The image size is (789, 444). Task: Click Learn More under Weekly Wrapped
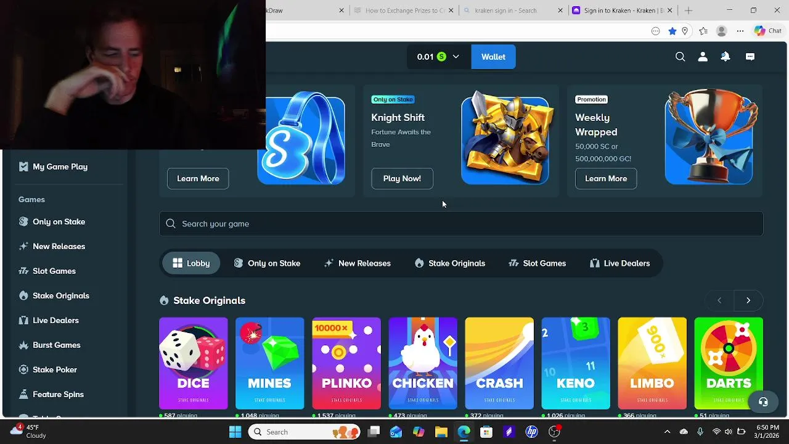(x=606, y=178)
